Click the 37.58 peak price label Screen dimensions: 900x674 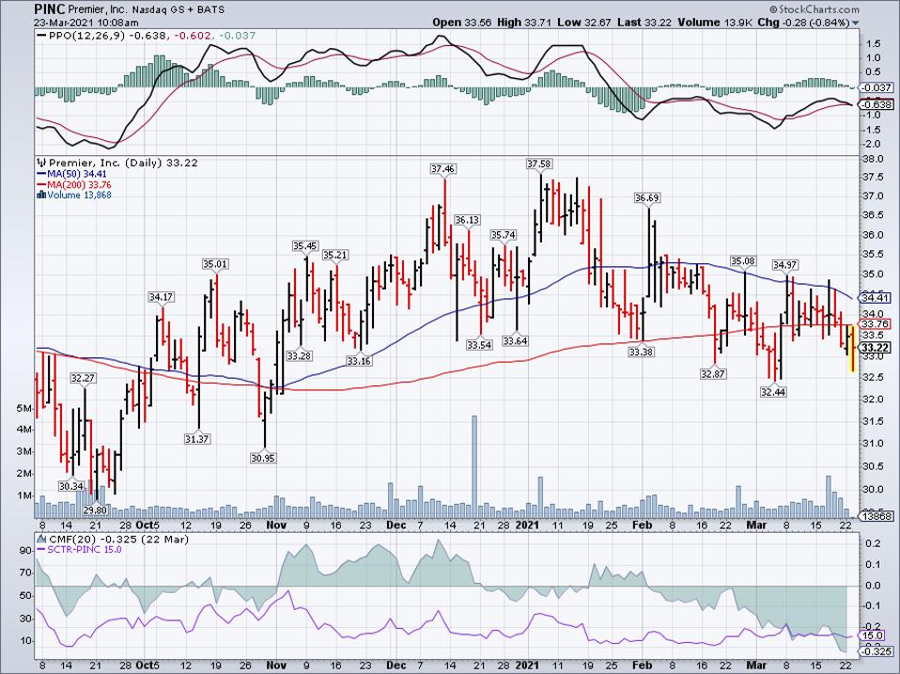point(539,165)
